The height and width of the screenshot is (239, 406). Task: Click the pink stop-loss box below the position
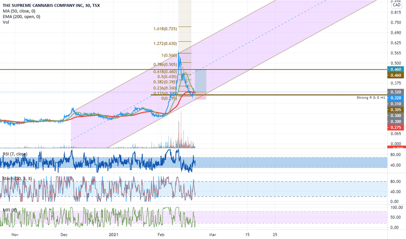200,96
